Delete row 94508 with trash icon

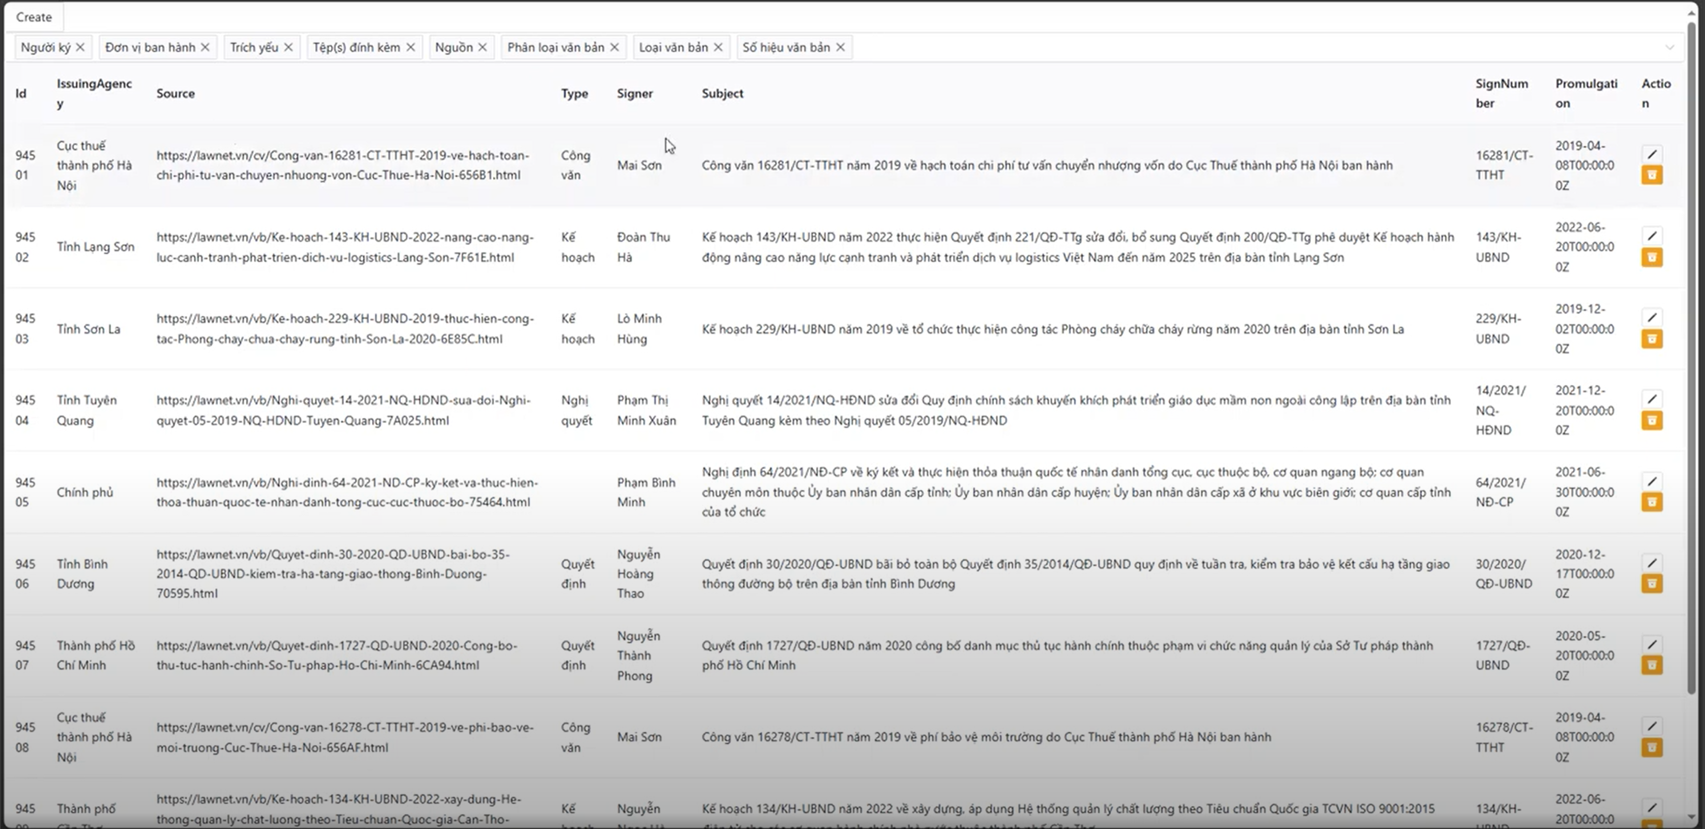[x=1652, y=748]
